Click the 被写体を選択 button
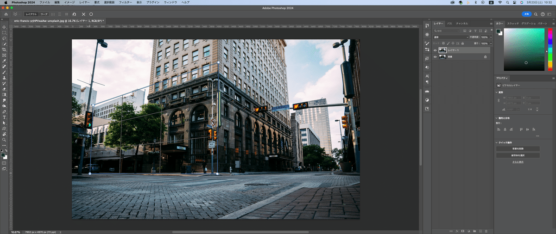 pyautogui.click(x=518, y=155)
